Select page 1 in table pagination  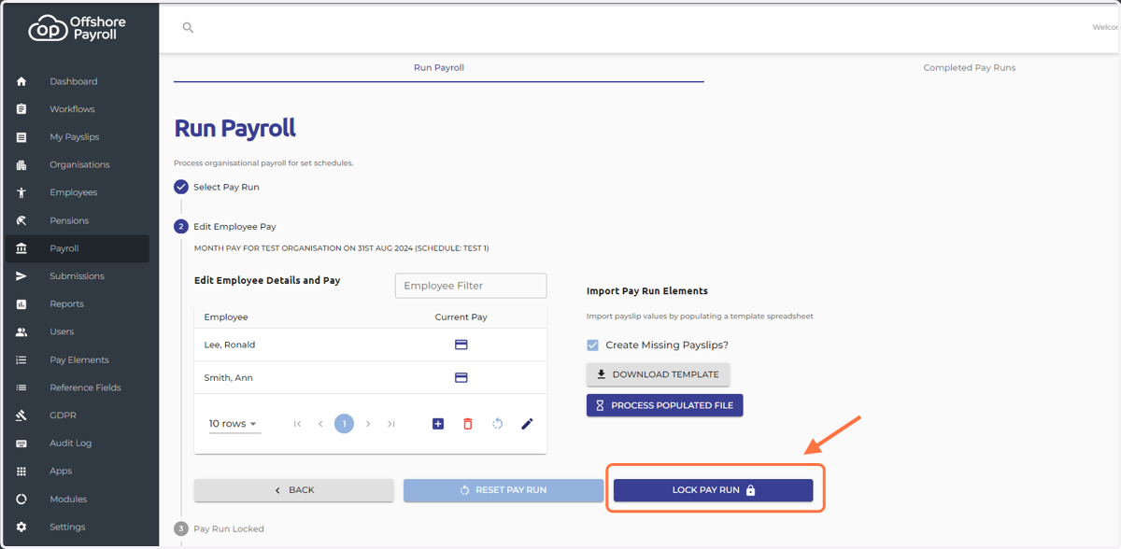[x=344, y=424]
